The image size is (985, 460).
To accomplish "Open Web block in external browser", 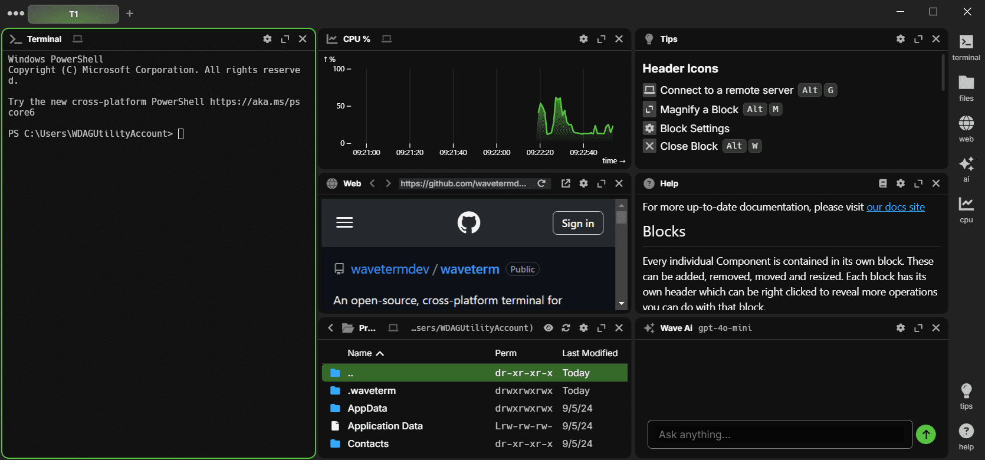I will [x=566, y=183].
